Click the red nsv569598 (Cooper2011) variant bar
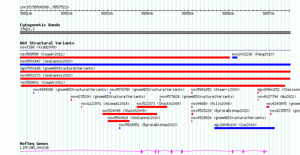The width and height of the screenshot is (300, 155). [125, 57]
